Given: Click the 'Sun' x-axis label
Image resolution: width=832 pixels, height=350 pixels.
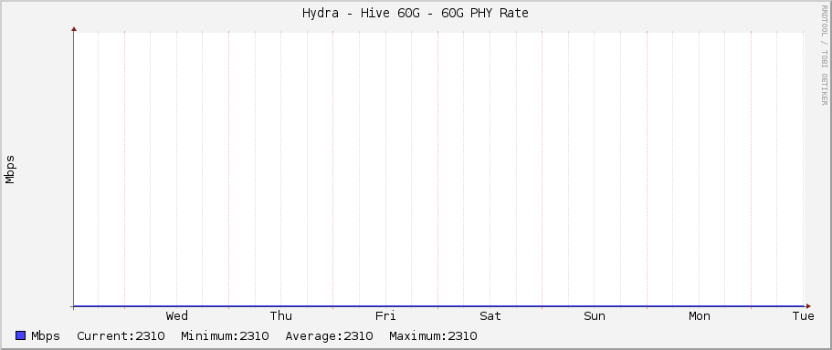Looking at the screenshot, I should (595, 316).
